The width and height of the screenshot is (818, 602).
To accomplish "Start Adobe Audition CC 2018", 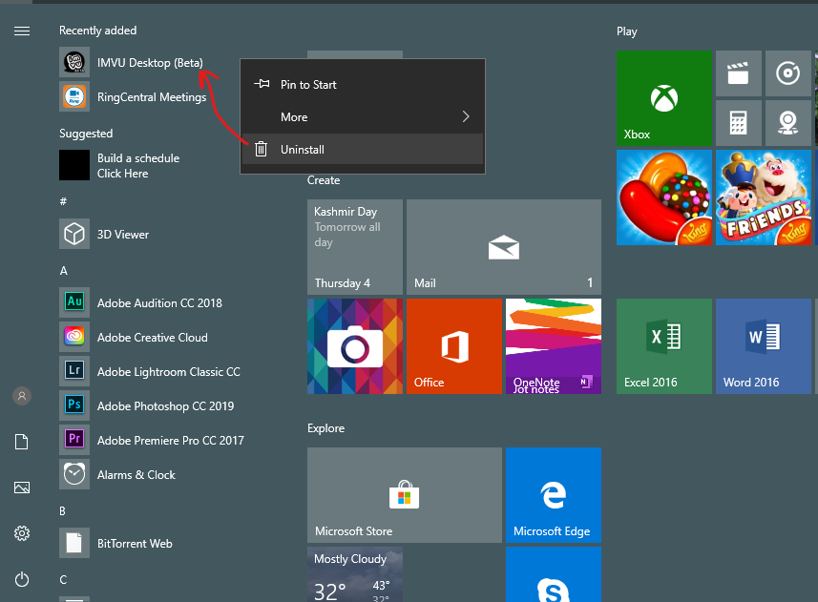I will 158,303.
